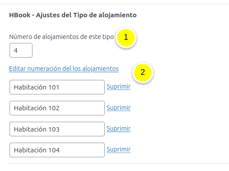Click Suprimir next to Habitación 104

coord(118,150)
